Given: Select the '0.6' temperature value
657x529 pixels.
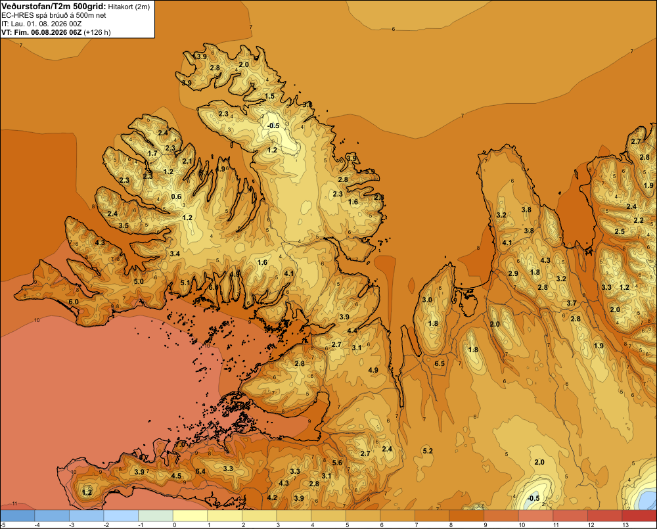Looking at the screenshot, I should (x=176, y=196).
